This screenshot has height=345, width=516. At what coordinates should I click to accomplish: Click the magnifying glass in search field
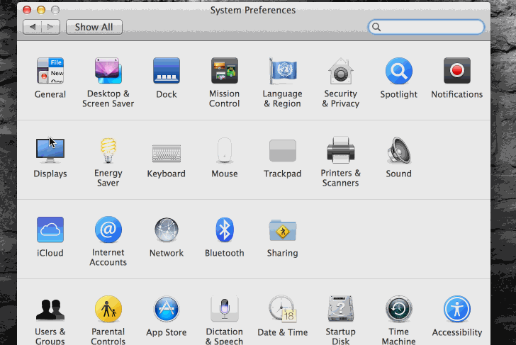376,27
